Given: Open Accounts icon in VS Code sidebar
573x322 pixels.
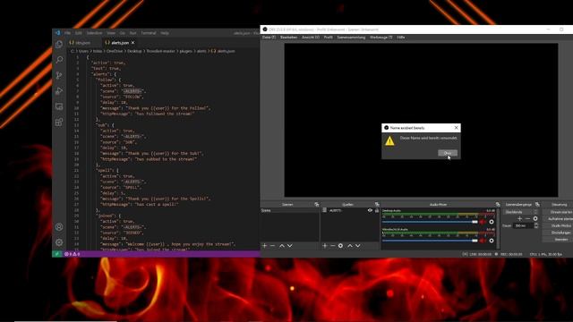Looking at the screenshot, I should (59, 226).
